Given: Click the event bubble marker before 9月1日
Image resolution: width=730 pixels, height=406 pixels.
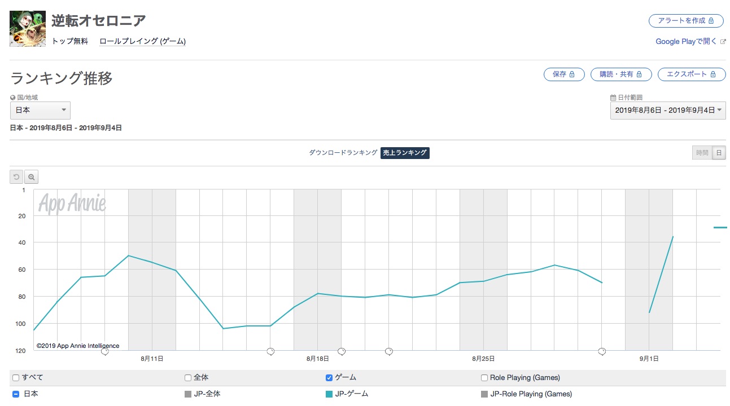Looking at the screenshot, I should point(602,351).
